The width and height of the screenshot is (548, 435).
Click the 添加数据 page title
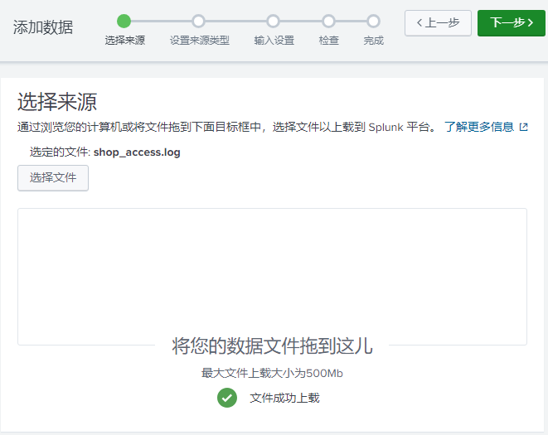(43, 27)
